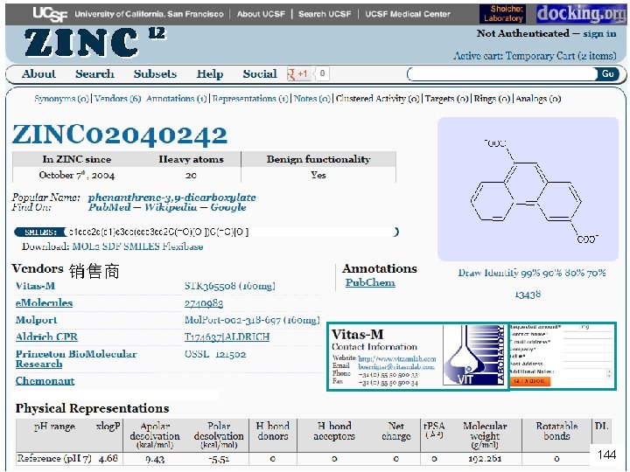This screenshot has width=630, height=472.
Task: Jump to Targets (0) section
Action: [x=447, y=99]
